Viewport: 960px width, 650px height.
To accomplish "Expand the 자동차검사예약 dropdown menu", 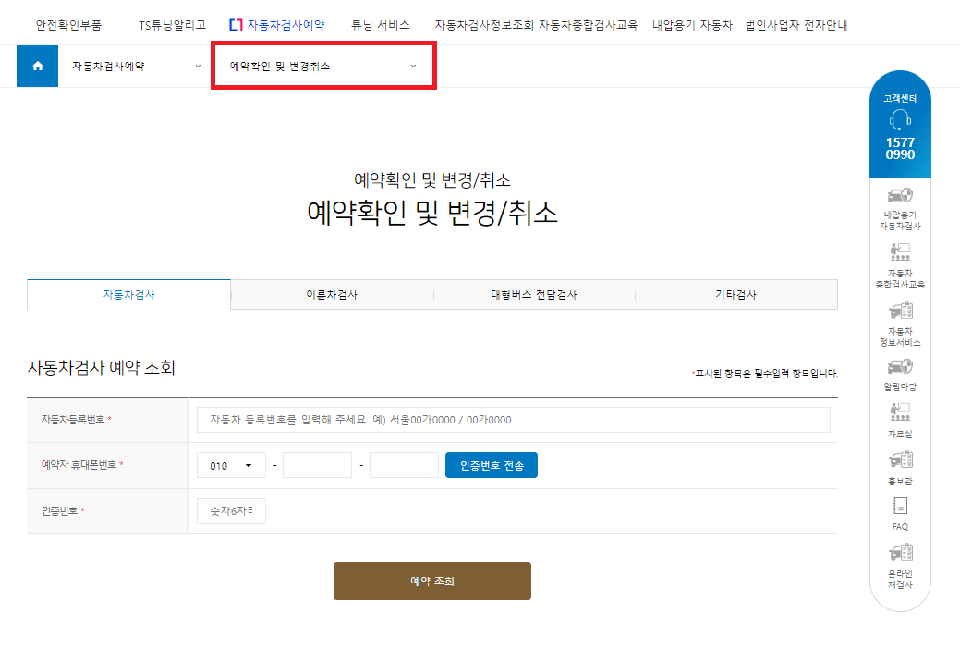I will (x=134, y=67).
